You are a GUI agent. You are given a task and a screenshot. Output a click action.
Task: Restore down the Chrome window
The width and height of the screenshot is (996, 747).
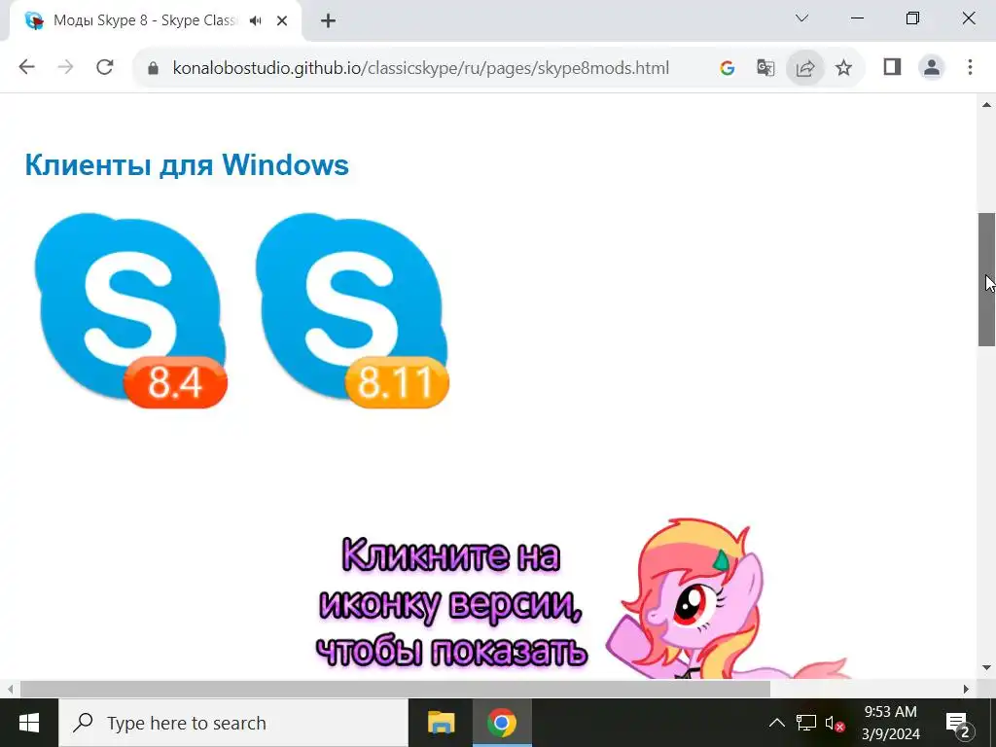tap(912, 18)
